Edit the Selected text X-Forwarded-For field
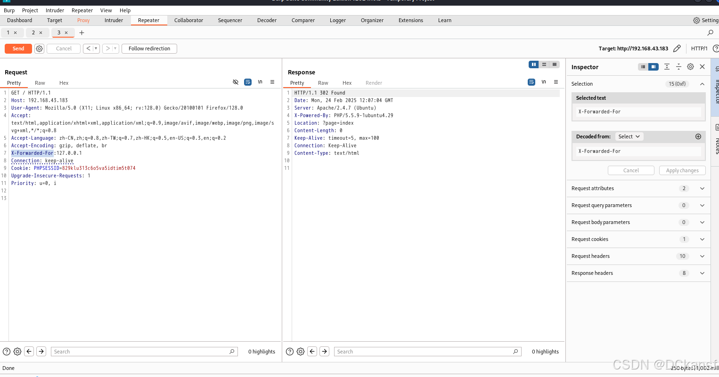Screen dimensions: 719x377 pos(638,112)
